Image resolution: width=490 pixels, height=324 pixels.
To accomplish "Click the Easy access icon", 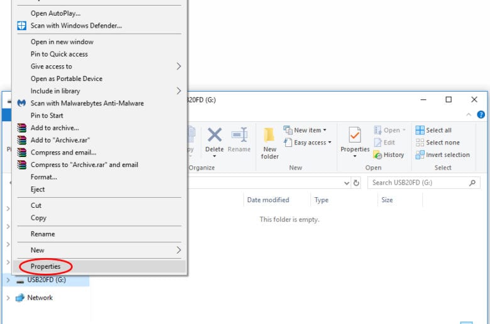I will tap(288, 143).
